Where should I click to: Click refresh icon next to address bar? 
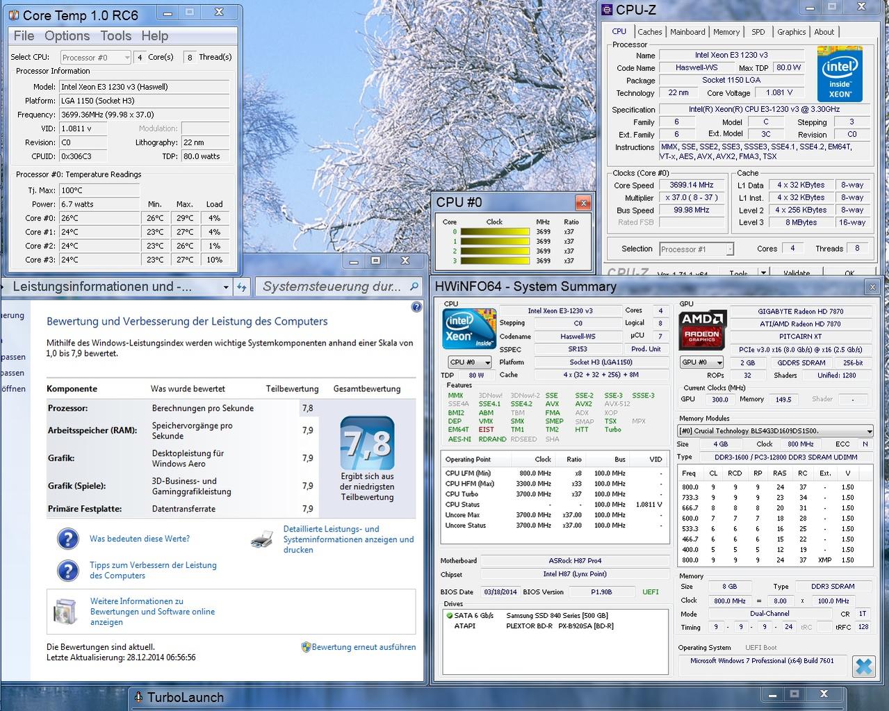point(242,287)
